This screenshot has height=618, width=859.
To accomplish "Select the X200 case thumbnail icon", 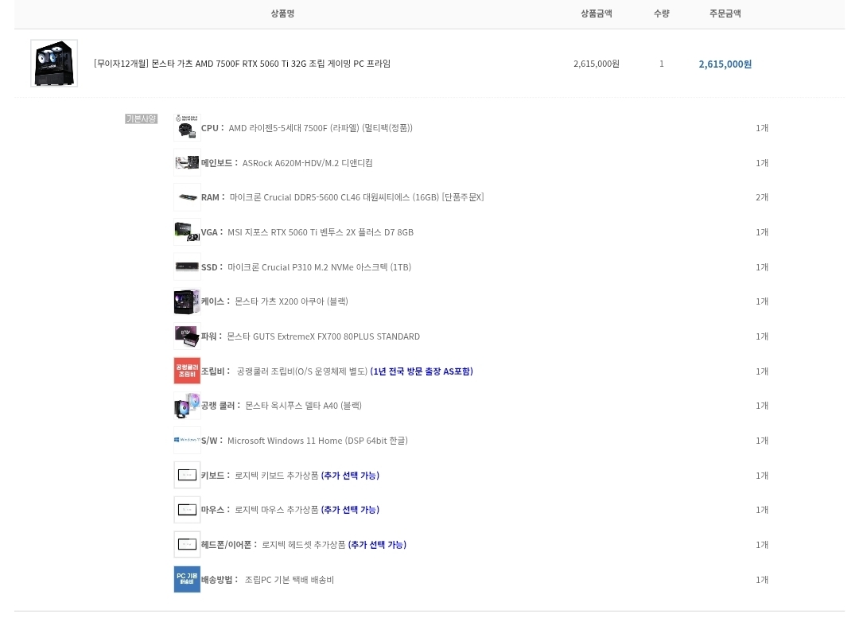I will click(187, 301).
